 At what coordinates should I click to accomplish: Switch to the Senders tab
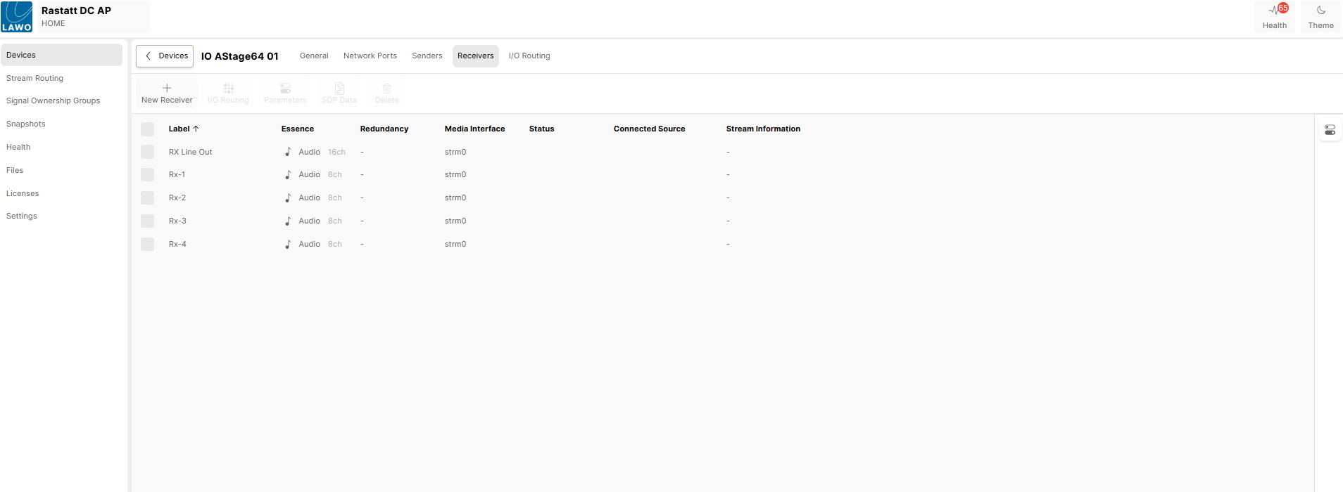[427, 56]
